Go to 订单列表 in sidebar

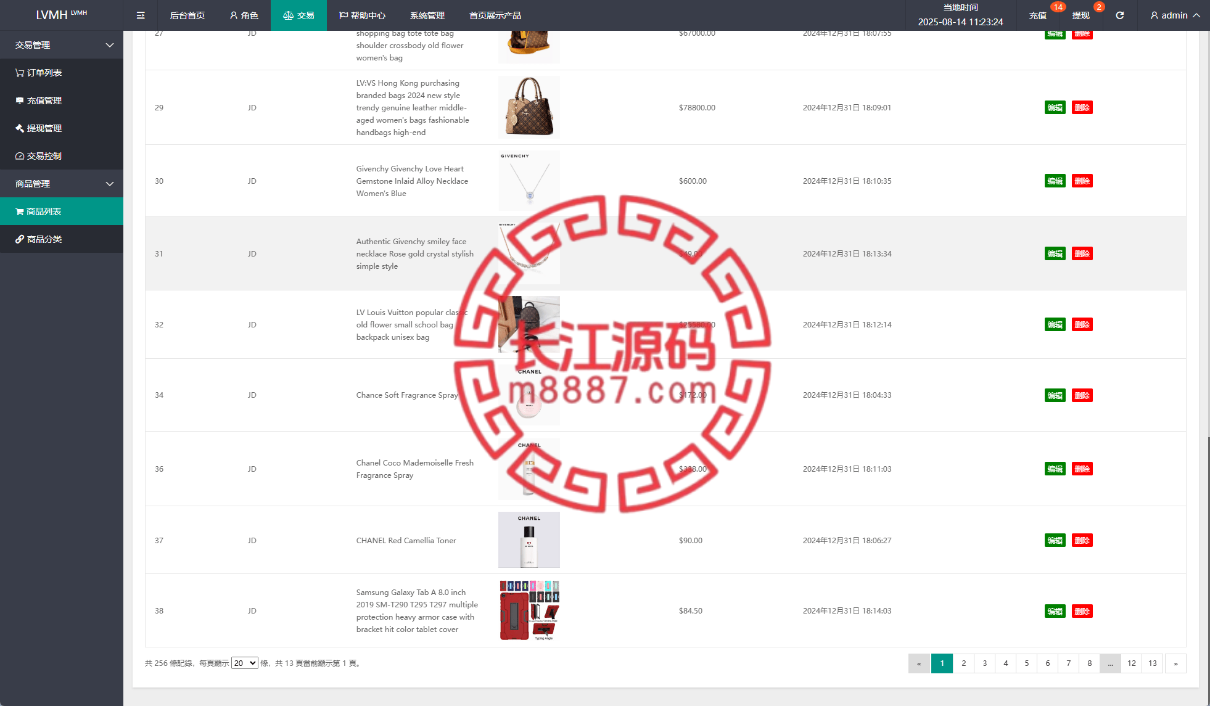[62, 73]
